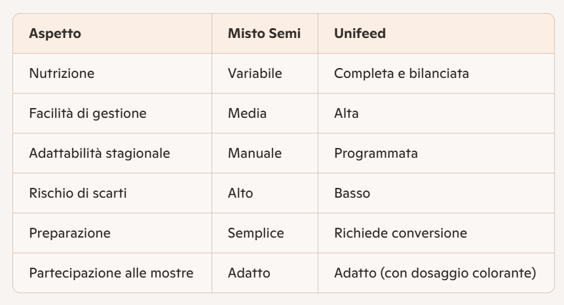Click the Adatto (con dosaggio colorante) cell
The height and width of the screenshot is (305, 564).
coord(435,273)
